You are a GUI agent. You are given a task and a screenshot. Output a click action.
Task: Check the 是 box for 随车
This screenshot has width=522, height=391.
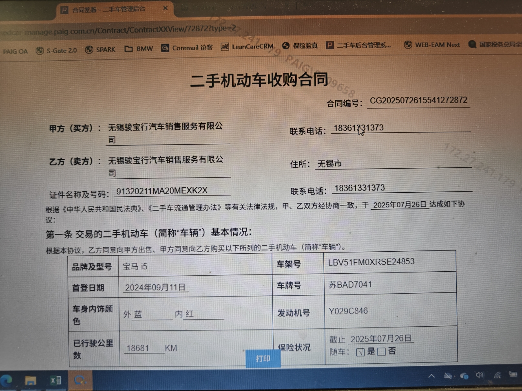pyautogui.click(x=360, y=352)
